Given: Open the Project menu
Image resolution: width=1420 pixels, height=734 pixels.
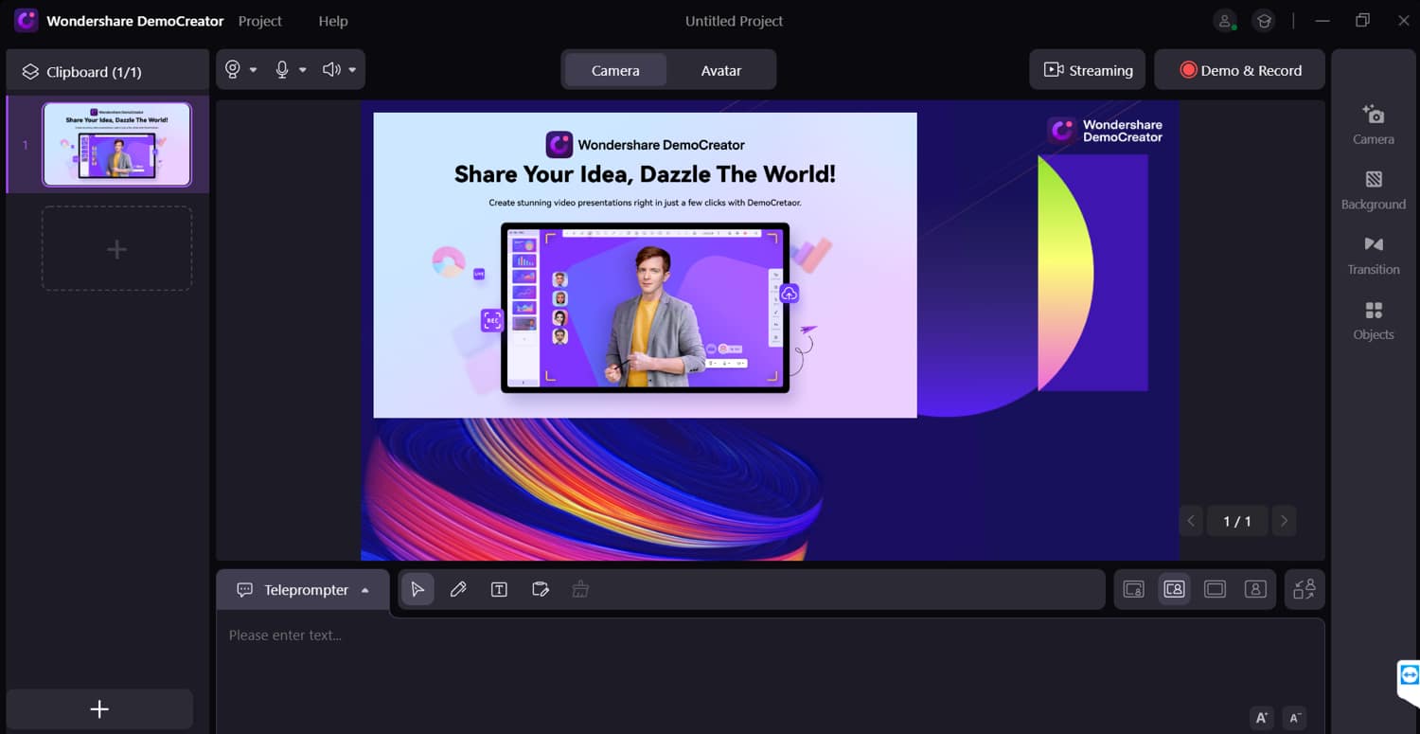Looking at the screenshot, I should (259, 21).
